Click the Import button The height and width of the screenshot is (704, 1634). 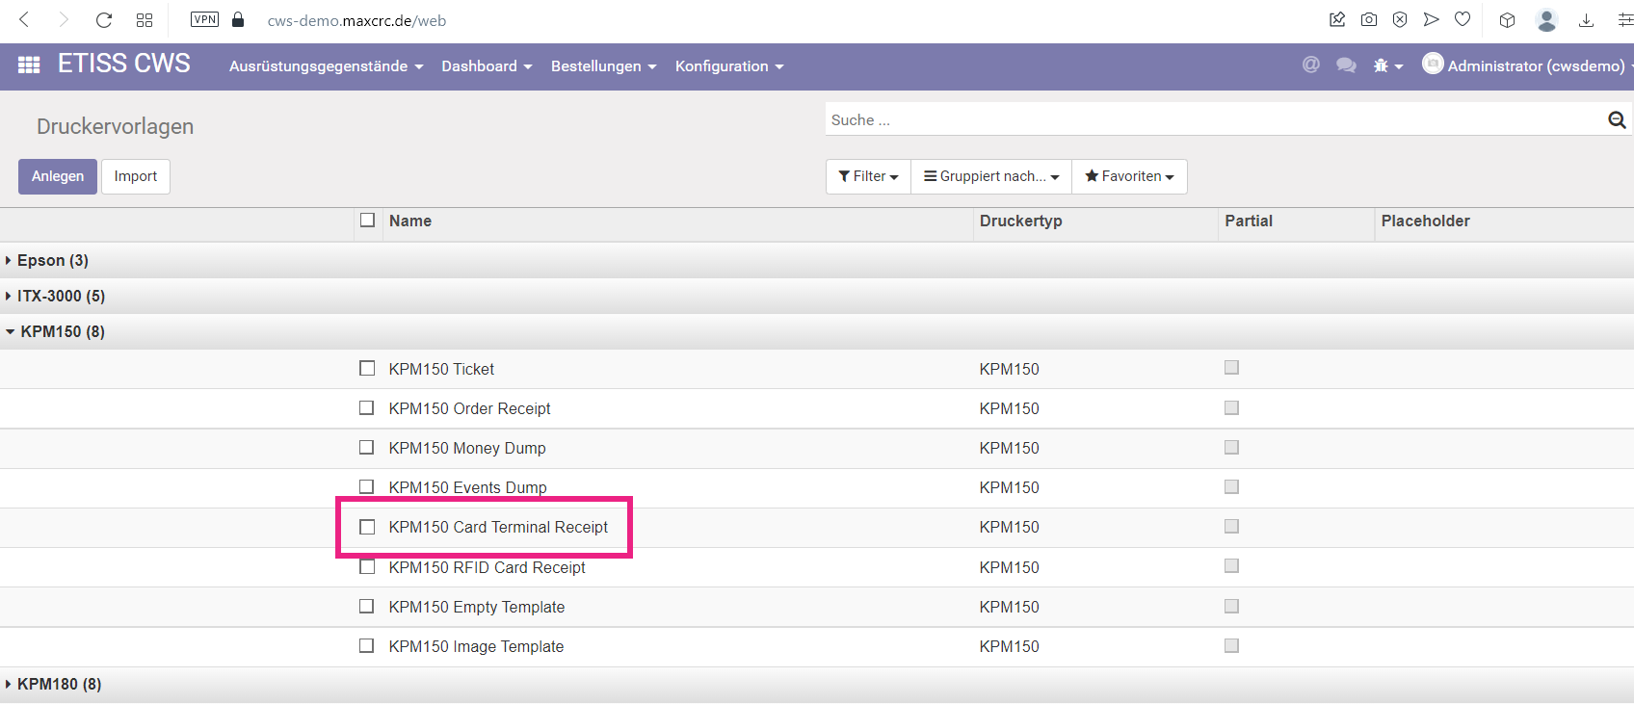click(x=136, y=176)
